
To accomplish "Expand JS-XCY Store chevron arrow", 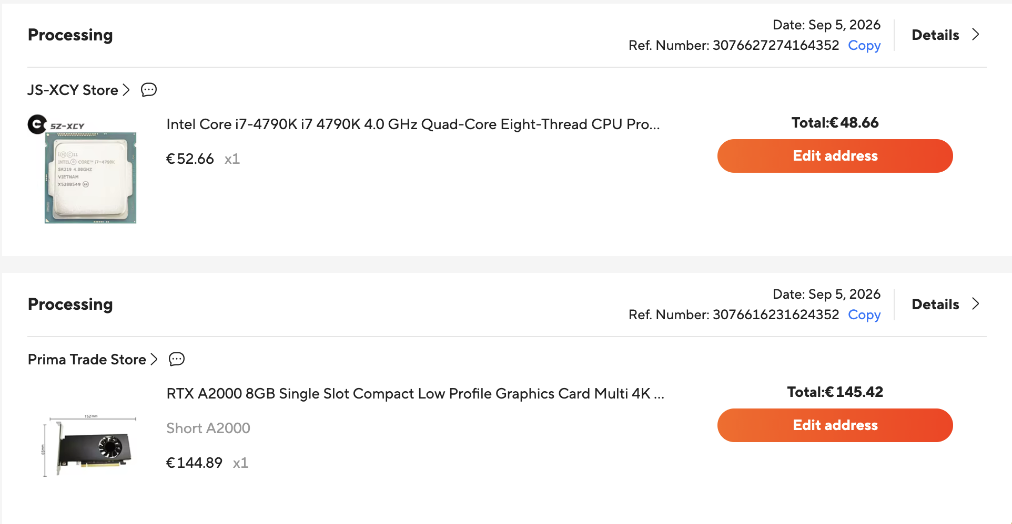I will tap(126, 90).
